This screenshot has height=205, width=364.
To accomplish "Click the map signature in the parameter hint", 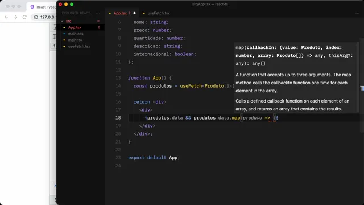I will (x=294, y=55).
